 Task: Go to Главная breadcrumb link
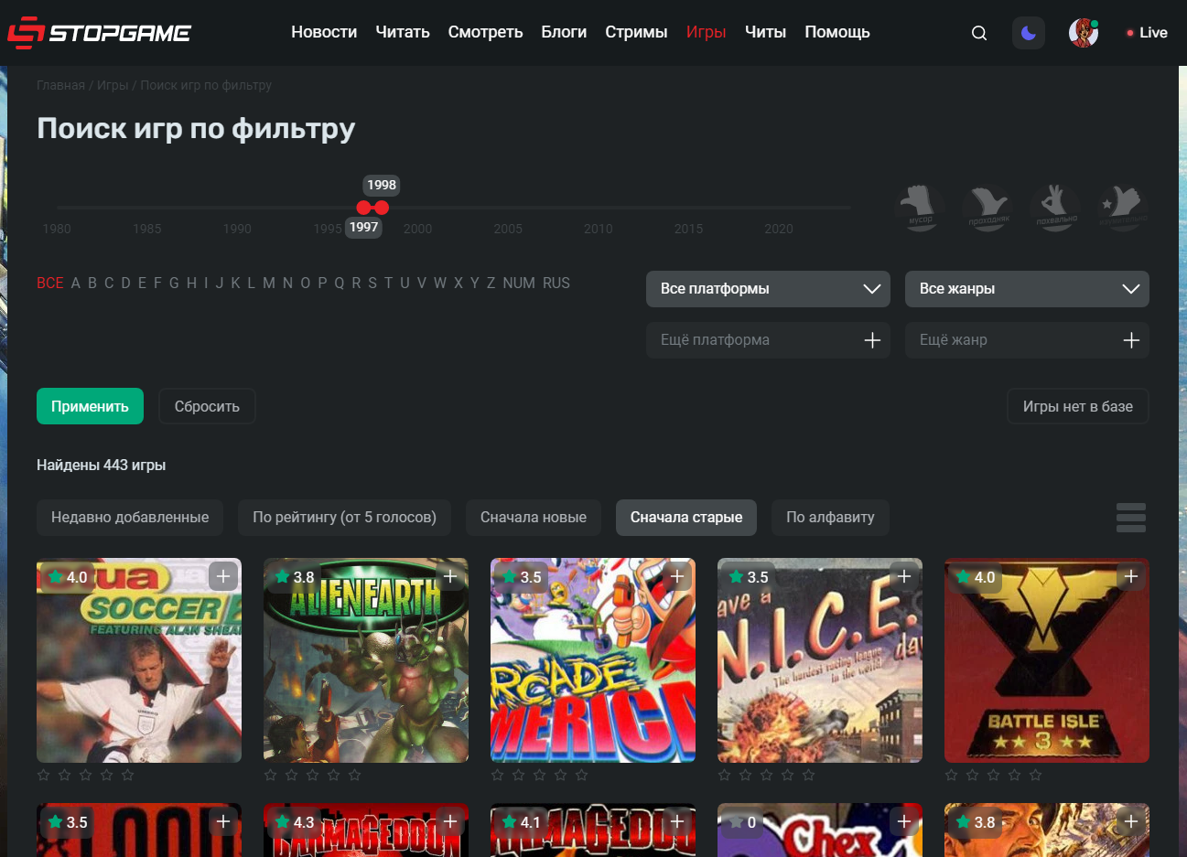(x=60, y=85)
